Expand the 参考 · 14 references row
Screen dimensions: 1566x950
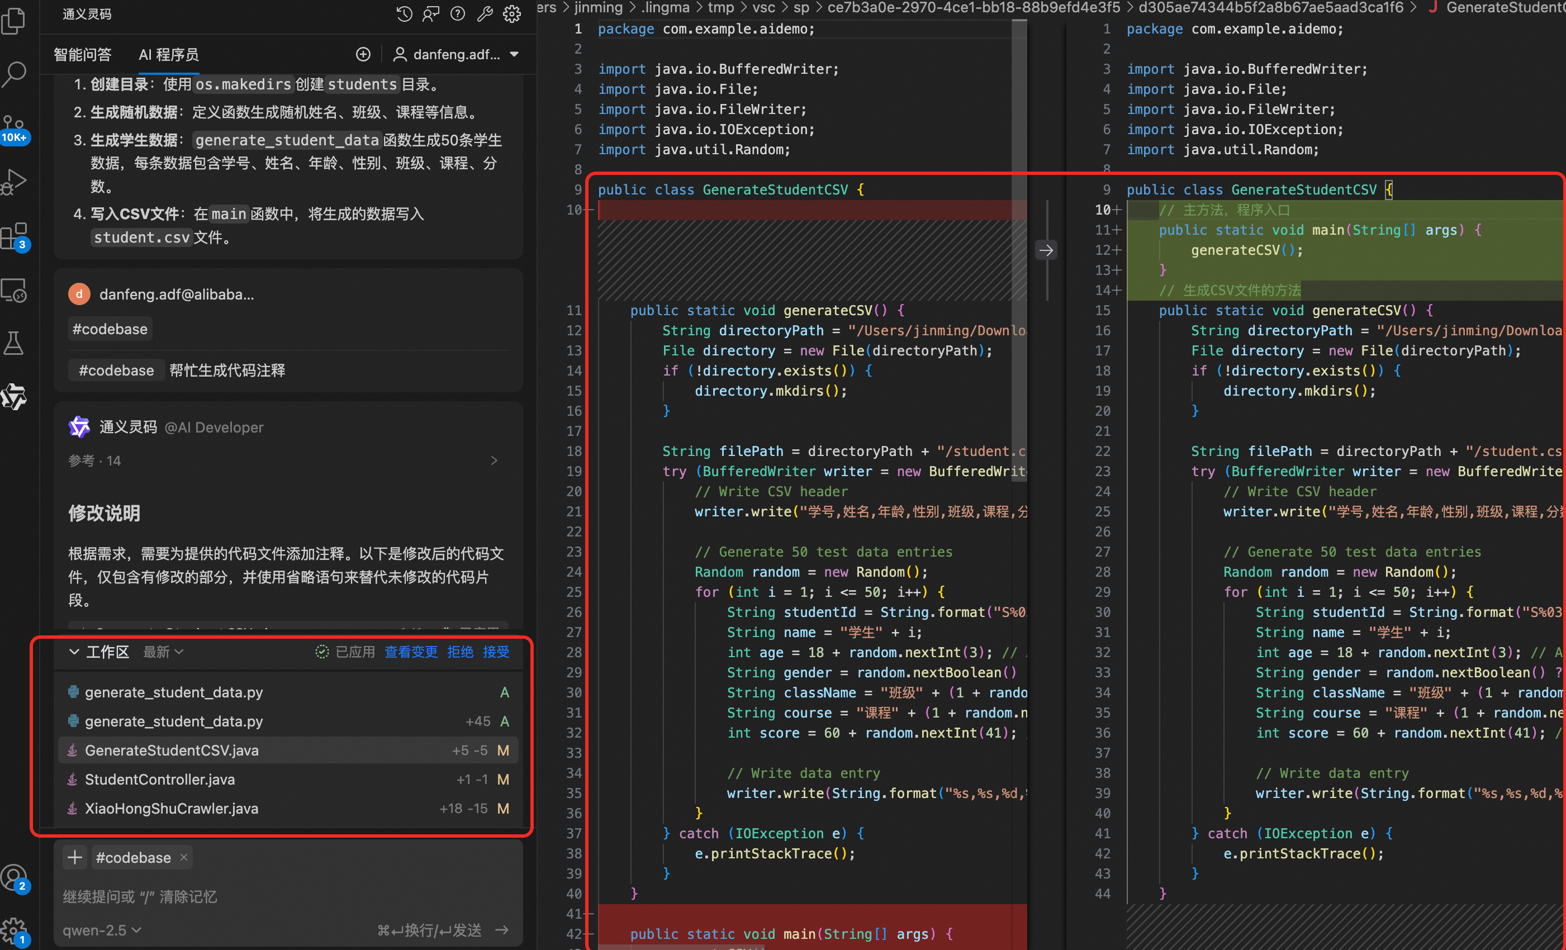493,460
